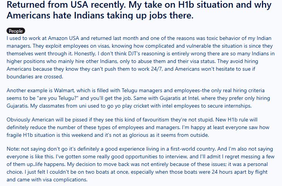The image size is (282, 186).
Task: Select the People flair tag
Action: 16,31
